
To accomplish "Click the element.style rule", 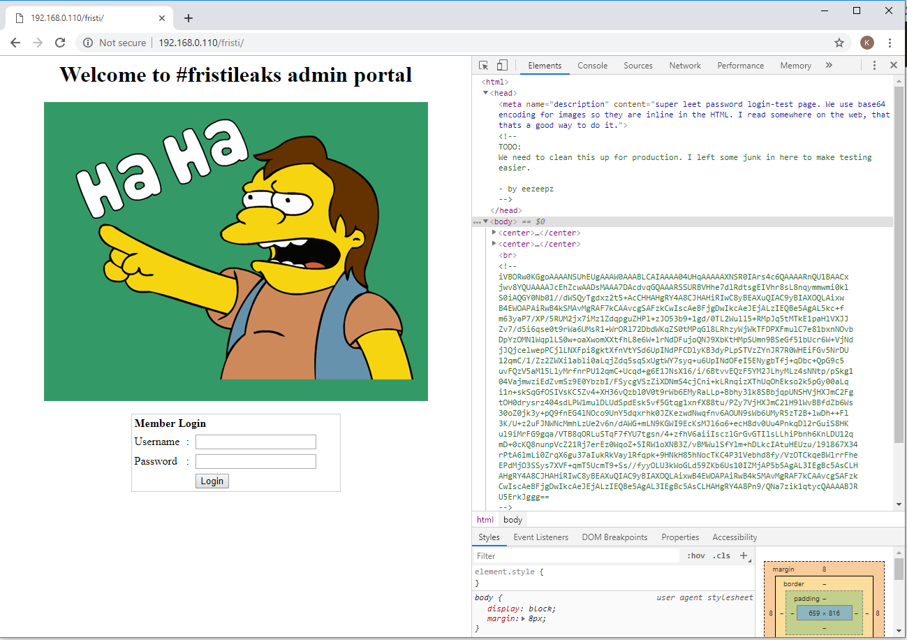I will [x=509, y=572].
